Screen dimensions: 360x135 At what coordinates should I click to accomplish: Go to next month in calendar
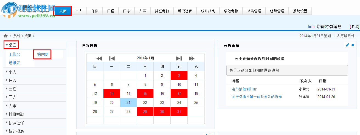[x=179, y=58]
